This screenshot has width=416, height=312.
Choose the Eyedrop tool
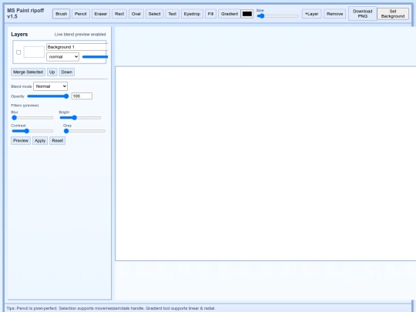click(x=192, y=14)
